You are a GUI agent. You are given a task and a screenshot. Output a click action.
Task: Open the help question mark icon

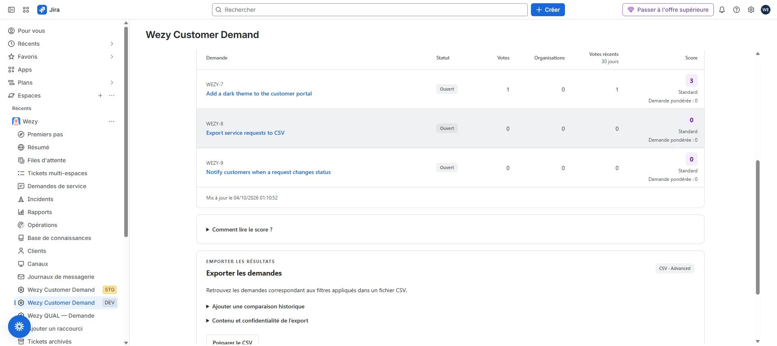[x=737, y=10]
